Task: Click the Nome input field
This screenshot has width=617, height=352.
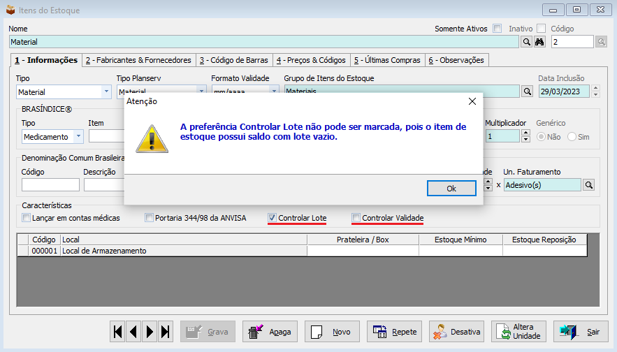Action: click(x=264, y=42)
